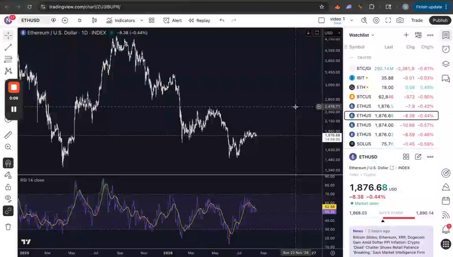Take a chart snapshot with the camera
The image size is (453, 257).
point(400,20)
